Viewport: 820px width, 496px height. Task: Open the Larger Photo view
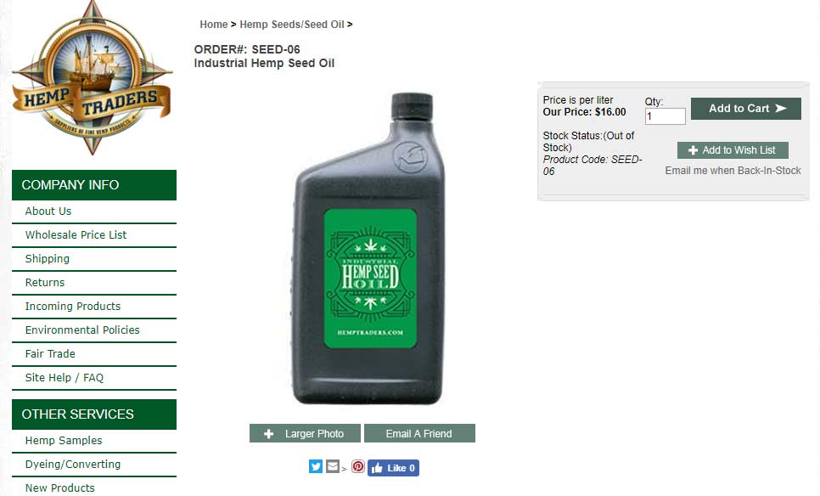(305, 433)
